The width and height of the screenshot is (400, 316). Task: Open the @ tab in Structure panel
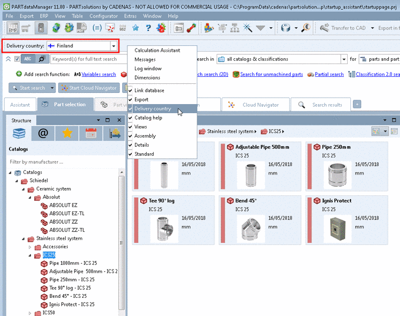click(x=43, y=133)
